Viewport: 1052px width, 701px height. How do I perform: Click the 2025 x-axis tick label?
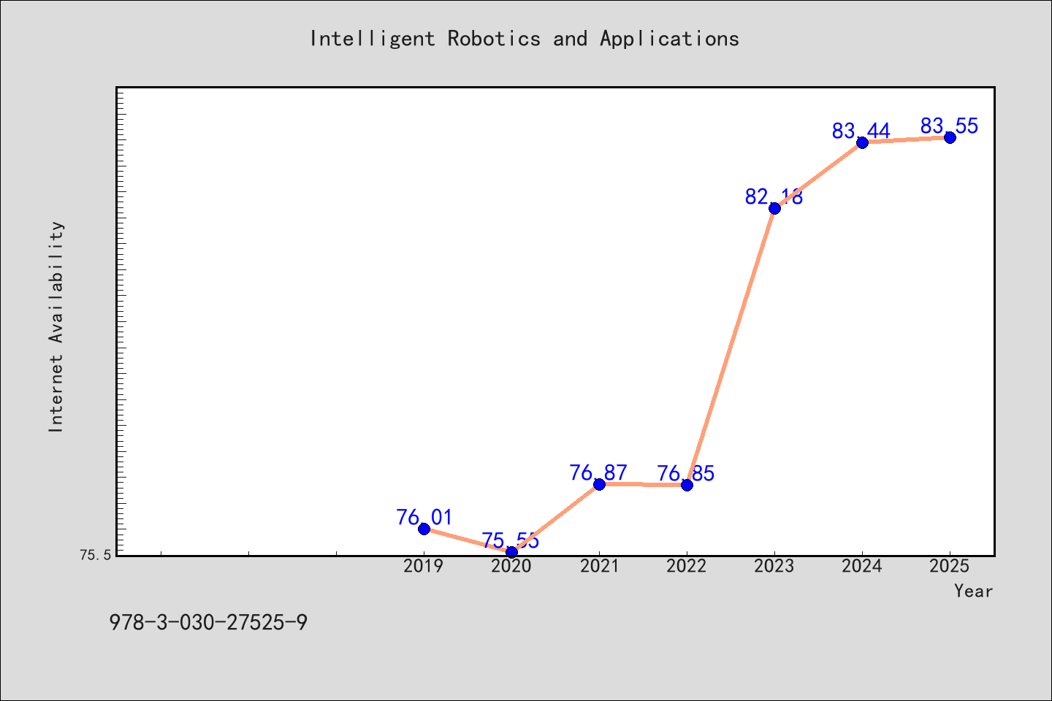pos(950,566)
